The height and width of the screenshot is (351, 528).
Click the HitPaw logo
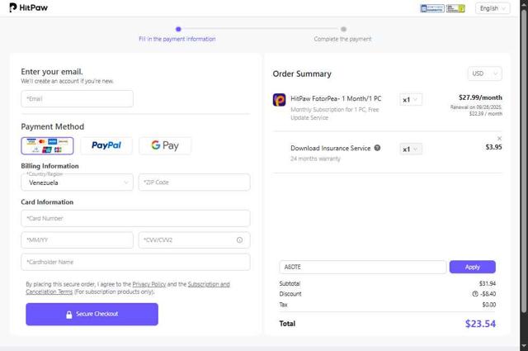[29, 7]
